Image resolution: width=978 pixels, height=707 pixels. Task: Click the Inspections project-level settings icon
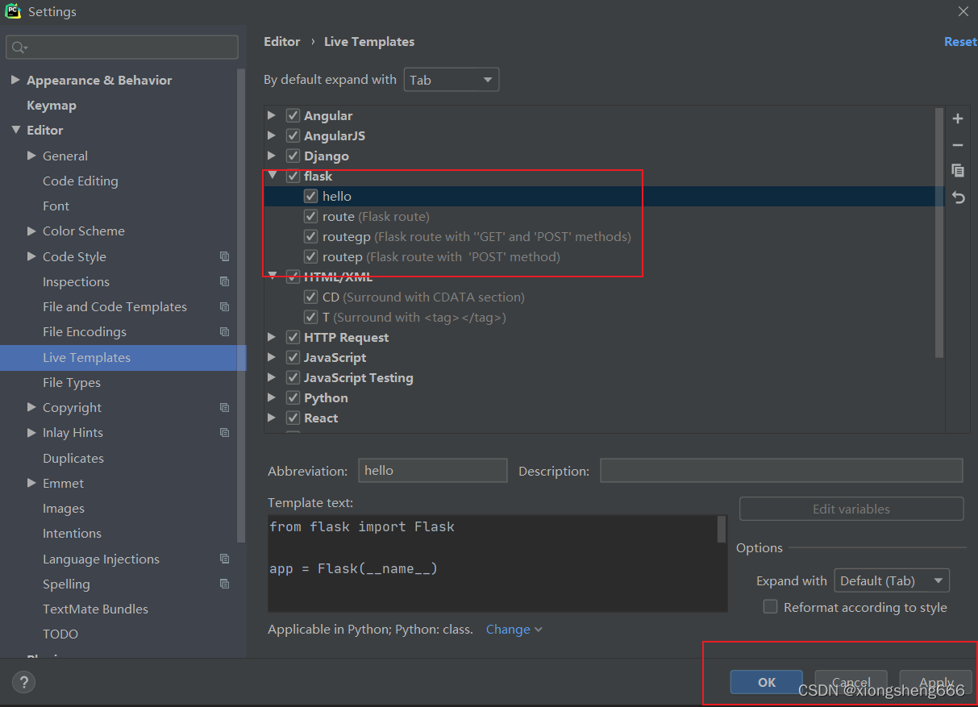[224, 281]
